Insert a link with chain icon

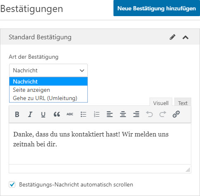pos(176,114)
